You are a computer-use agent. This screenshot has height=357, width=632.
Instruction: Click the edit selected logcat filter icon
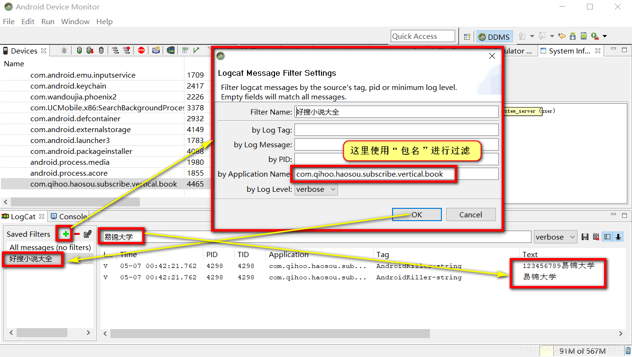pyautogui.click(x=88, y=233)
